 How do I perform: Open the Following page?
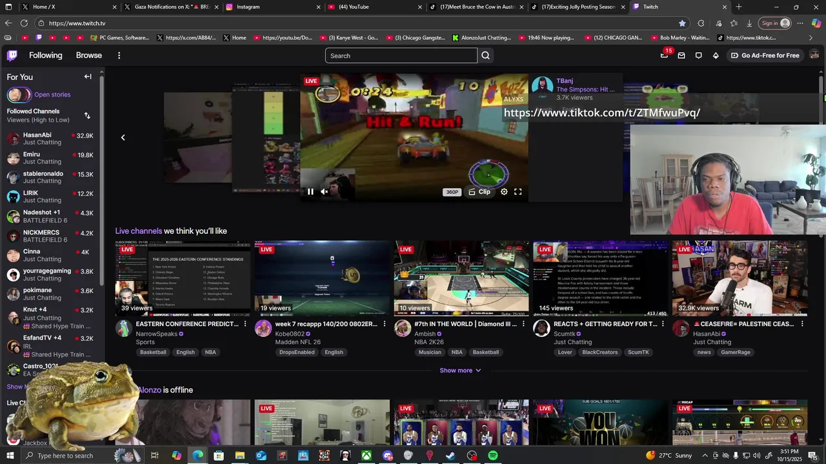coord(46,55)
